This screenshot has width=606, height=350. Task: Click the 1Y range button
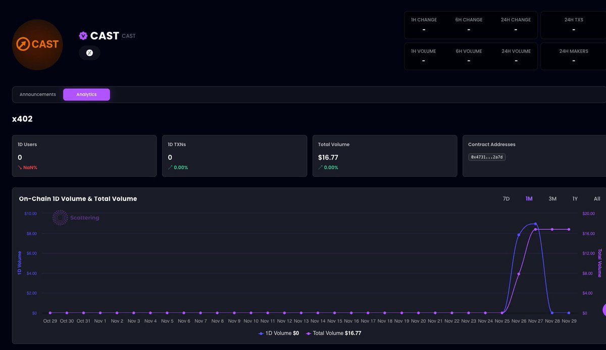point(575,198)
